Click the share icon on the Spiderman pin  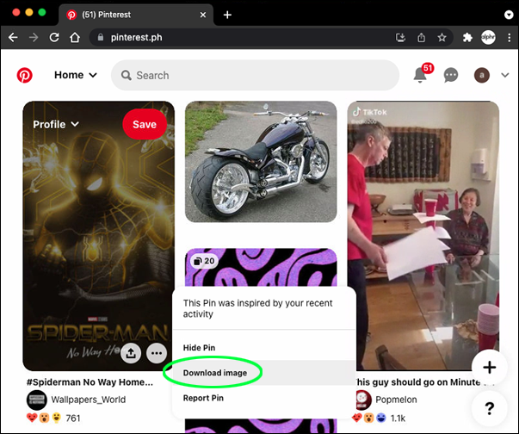click(x=131, y=353)
